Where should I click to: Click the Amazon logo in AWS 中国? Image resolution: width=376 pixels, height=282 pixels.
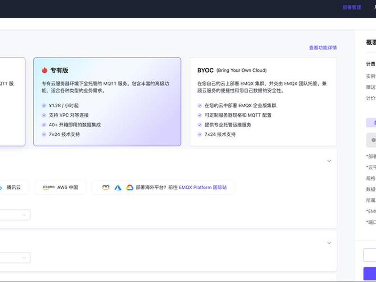(49, 188)
